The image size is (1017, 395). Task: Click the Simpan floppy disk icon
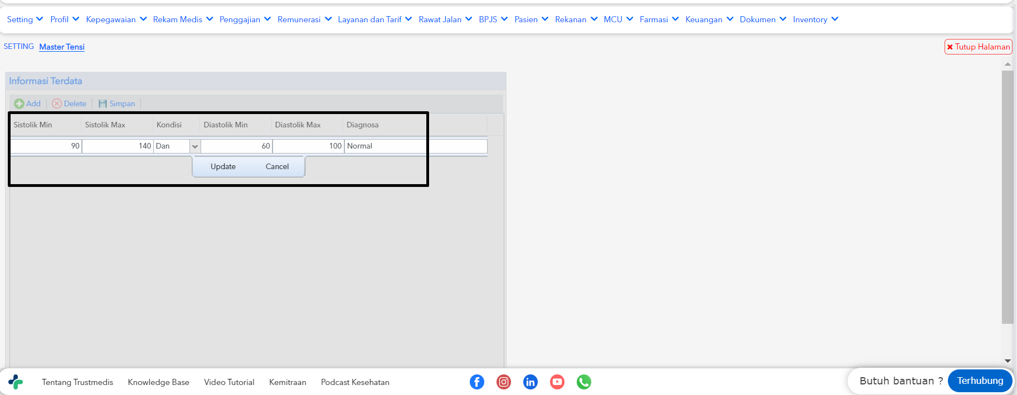pos(103,103)
